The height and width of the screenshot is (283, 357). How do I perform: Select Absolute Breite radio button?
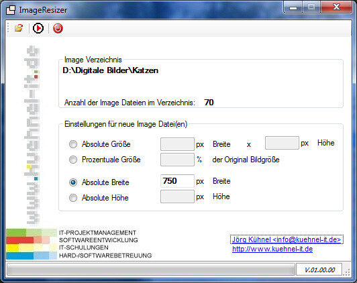point(73,182)
